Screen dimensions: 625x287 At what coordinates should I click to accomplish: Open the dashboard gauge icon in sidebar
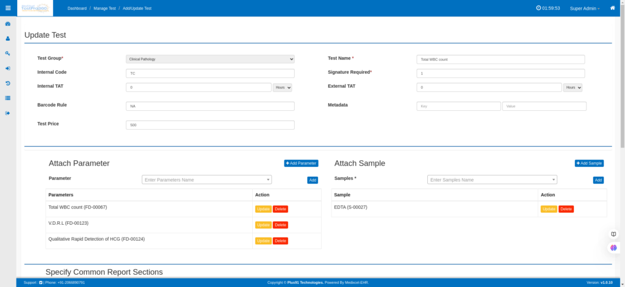point(8,24)
